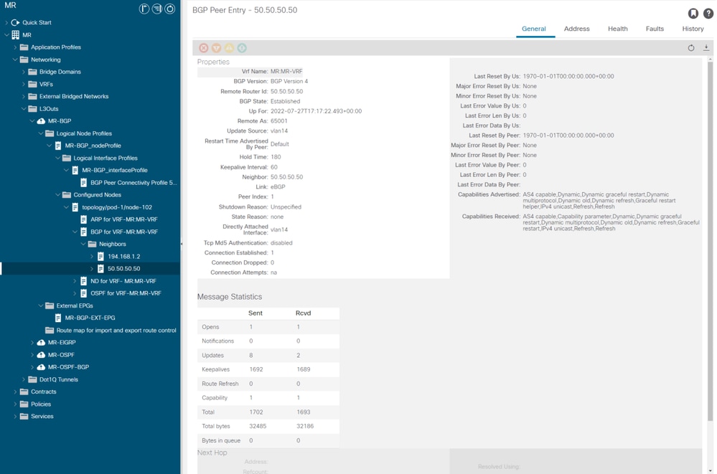Filter by warning faults green icon
This screenshot has width=717, height=474.
[x=242, y=48]
